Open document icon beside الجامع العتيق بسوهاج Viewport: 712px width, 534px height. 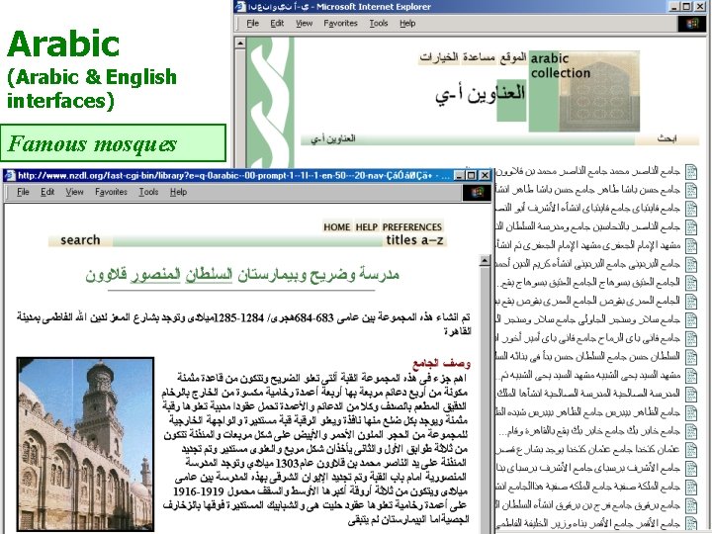[691, 283]
